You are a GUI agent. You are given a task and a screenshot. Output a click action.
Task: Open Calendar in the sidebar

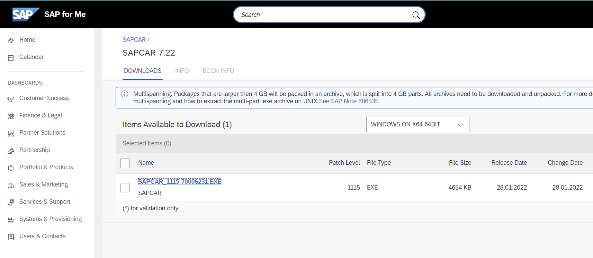point(32,57)
